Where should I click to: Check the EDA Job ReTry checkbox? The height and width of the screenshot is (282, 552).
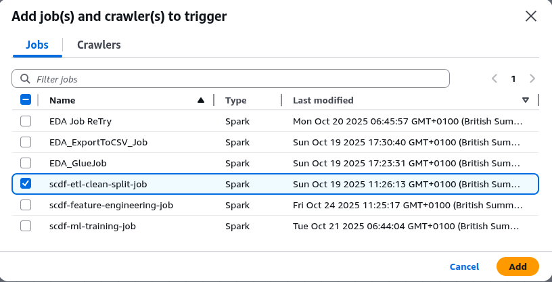(26, 122)
